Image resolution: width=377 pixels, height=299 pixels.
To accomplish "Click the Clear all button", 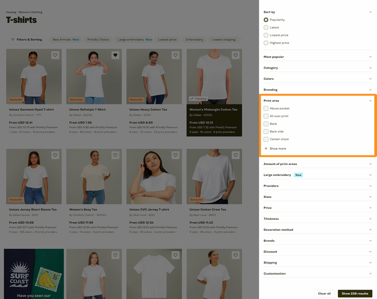I will tap(324, 294).
